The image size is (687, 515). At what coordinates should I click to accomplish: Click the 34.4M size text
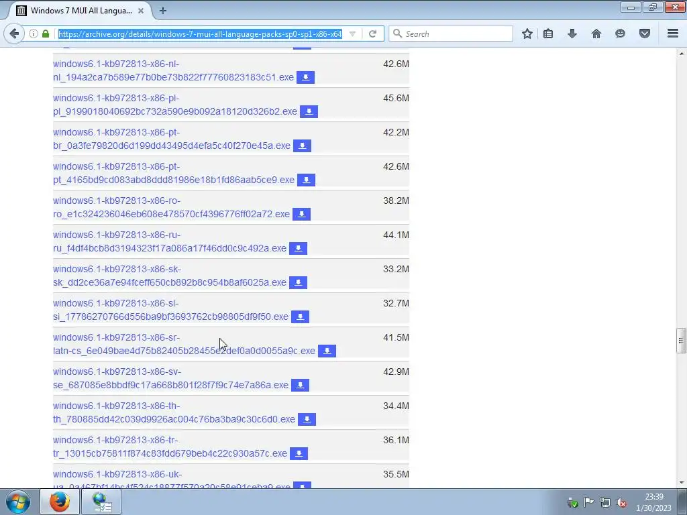pyautogui.click(x=396, y=406)
